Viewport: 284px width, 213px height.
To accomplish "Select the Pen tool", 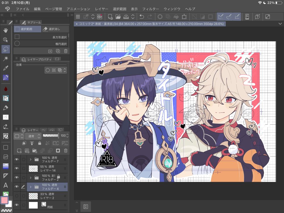I will (x=6, y=78).
